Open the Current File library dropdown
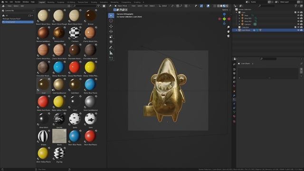 (18, 10)
